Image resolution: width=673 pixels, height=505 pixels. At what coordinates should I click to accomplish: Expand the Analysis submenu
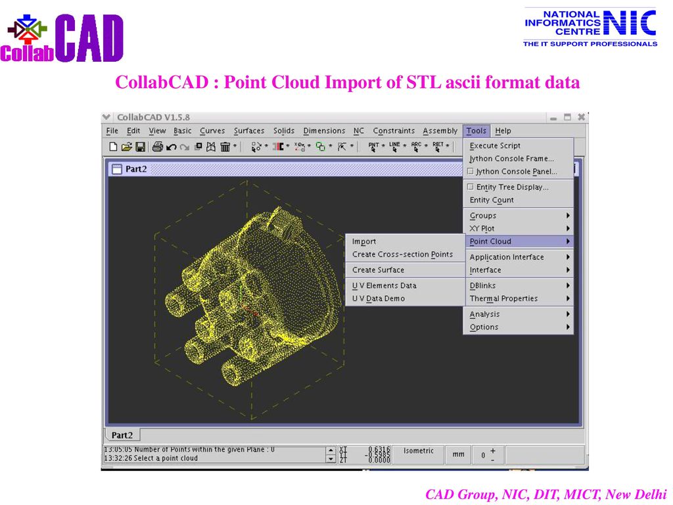tap(519, 314)
